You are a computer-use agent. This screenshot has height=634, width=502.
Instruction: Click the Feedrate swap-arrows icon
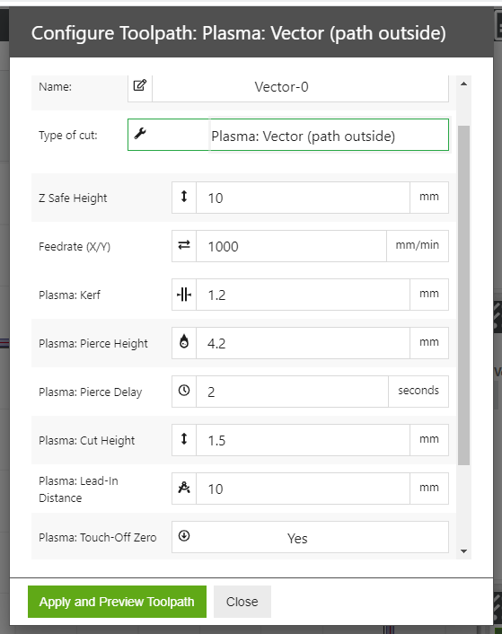[184, 245]
